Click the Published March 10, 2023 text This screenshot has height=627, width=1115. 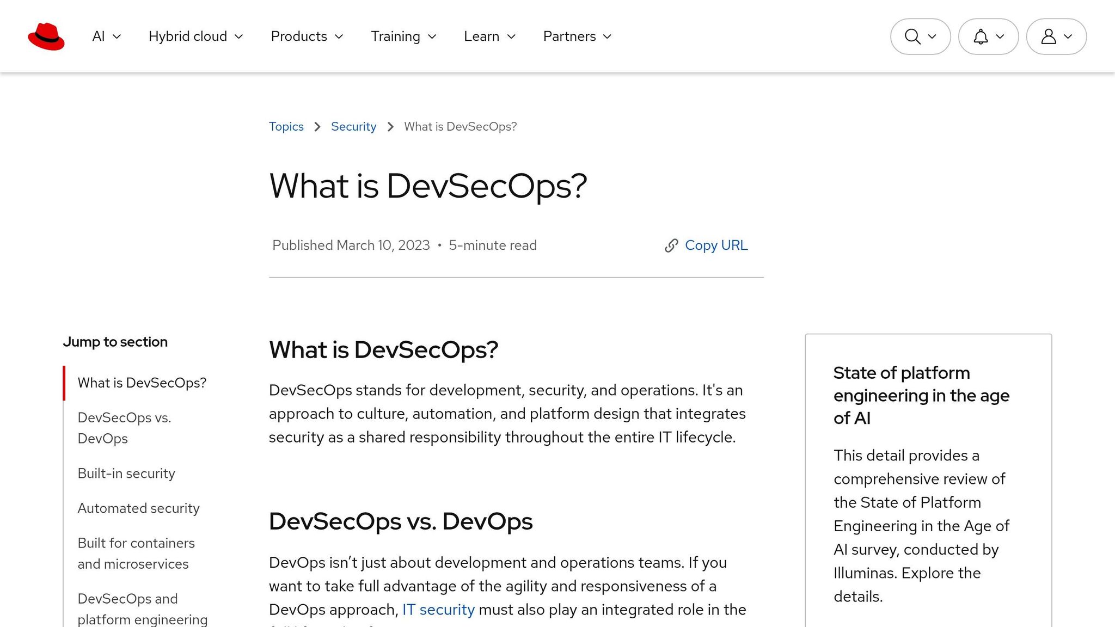coord(351,245)
